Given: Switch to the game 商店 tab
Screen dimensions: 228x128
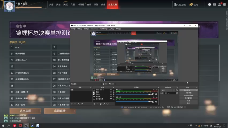Looking at the screenshot, I should [103, 5].
